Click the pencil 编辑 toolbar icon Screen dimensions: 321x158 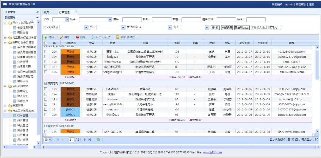point(62,37)
